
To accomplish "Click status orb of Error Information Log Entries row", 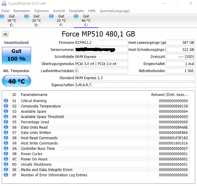I will tap(6, 175).
